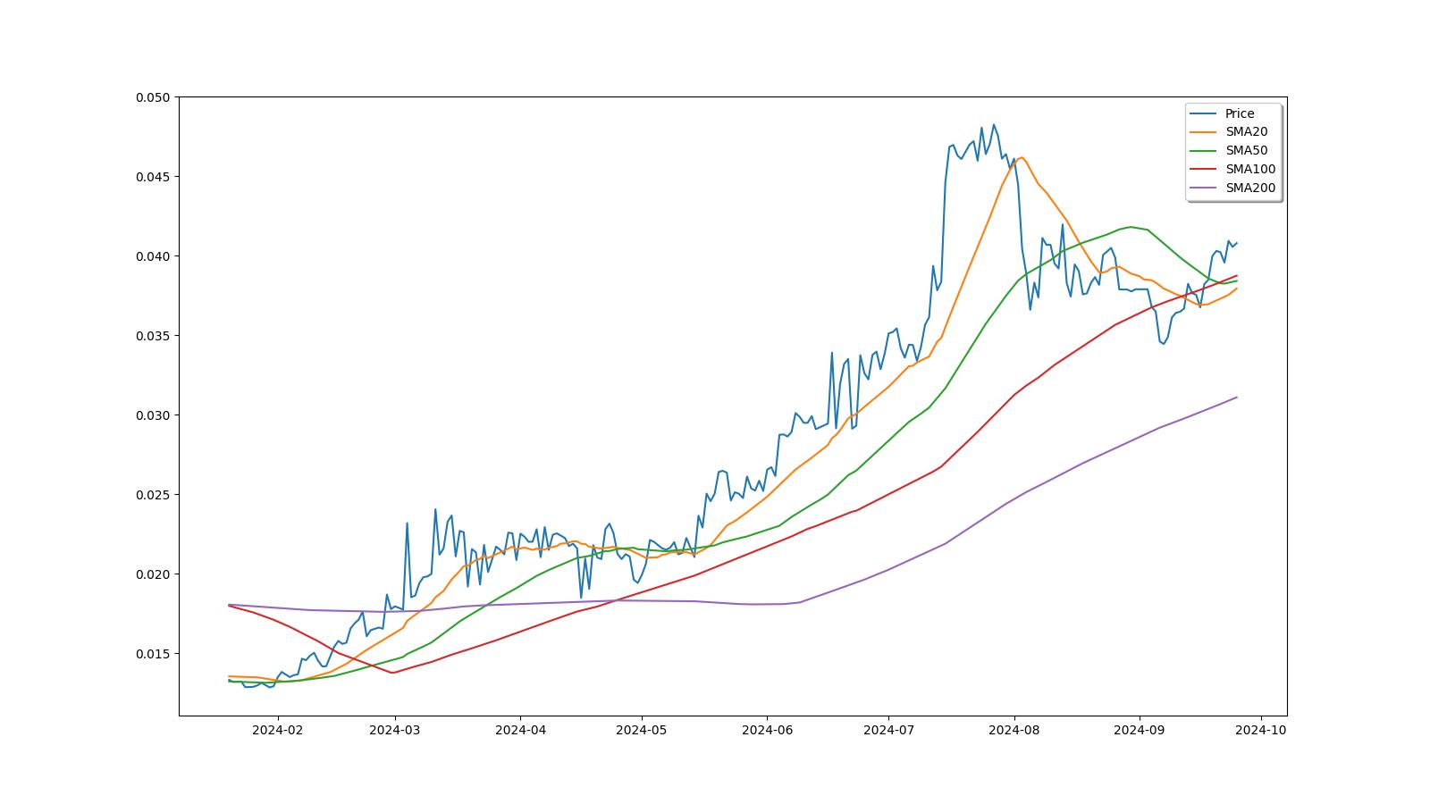This screenshot has height=804, width=1430.
Task: Click the 2024-03 x-axis date label
Action: coord(395,730)
